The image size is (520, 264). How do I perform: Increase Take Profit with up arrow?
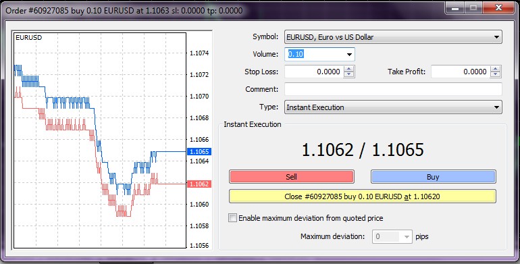496,69
